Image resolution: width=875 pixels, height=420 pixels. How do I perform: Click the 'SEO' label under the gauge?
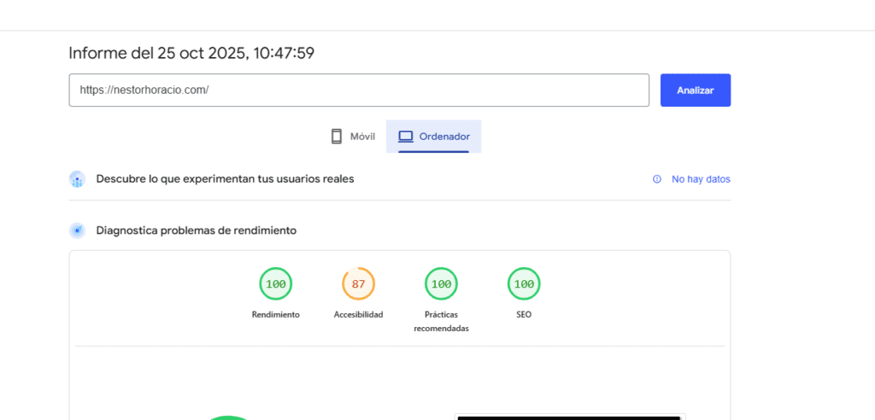click(x=524, y=315)
